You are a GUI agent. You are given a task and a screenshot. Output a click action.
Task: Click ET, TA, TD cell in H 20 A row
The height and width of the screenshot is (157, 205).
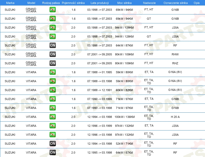pos(149,117)
